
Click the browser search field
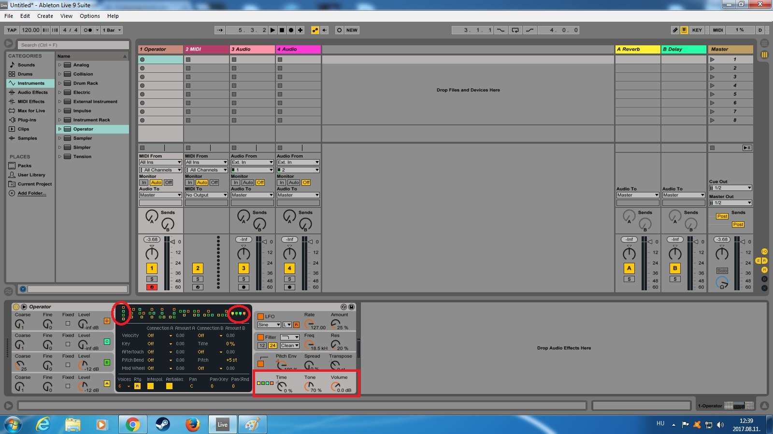(x=73, y=45)
